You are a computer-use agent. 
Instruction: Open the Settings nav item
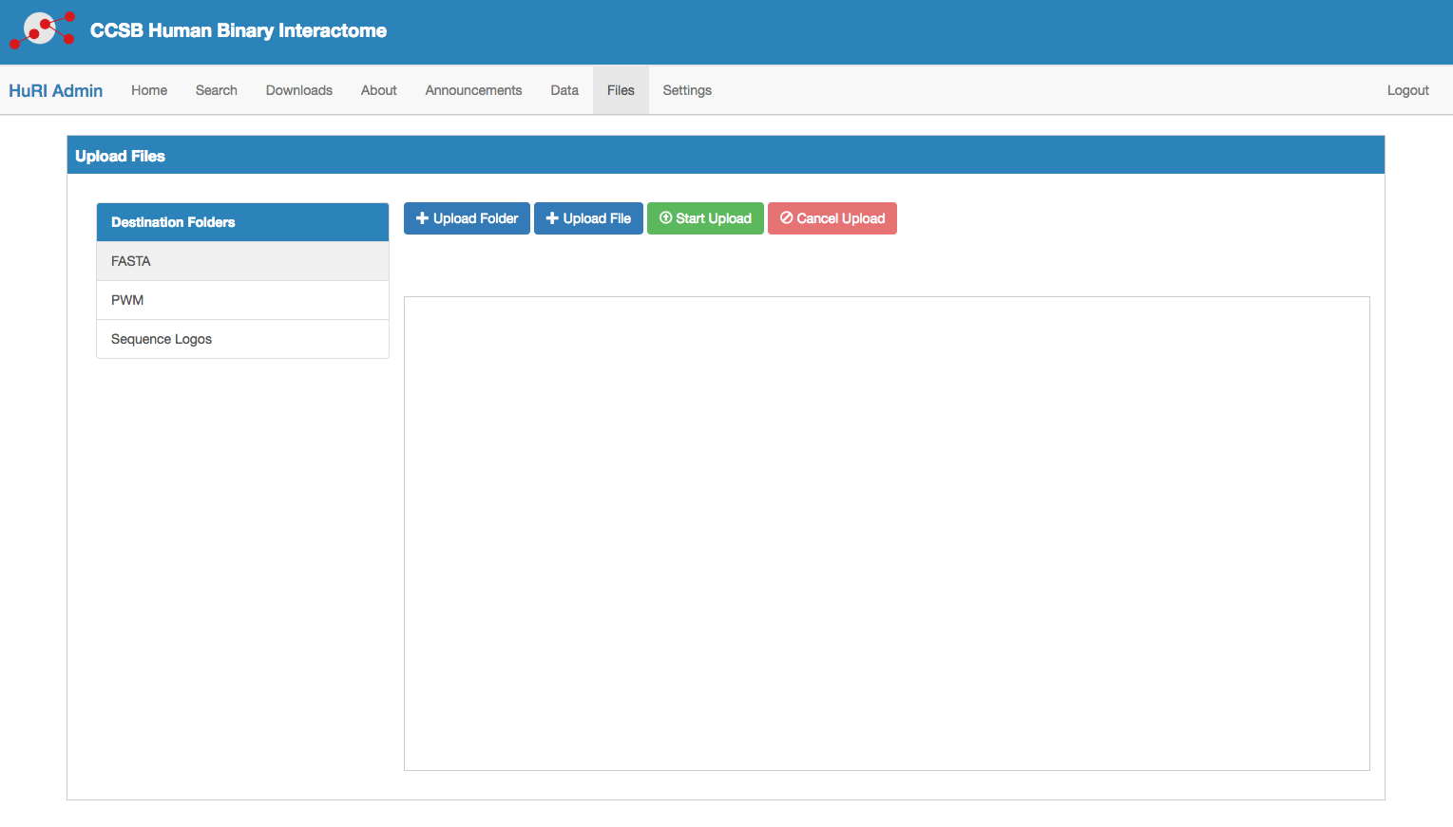tap(687, 90)
